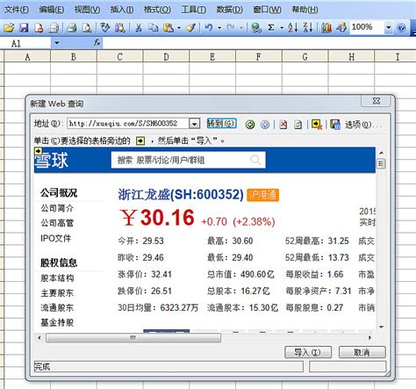Sort descending with the Z-A icon
416x389 pixels.
point(307,28)
